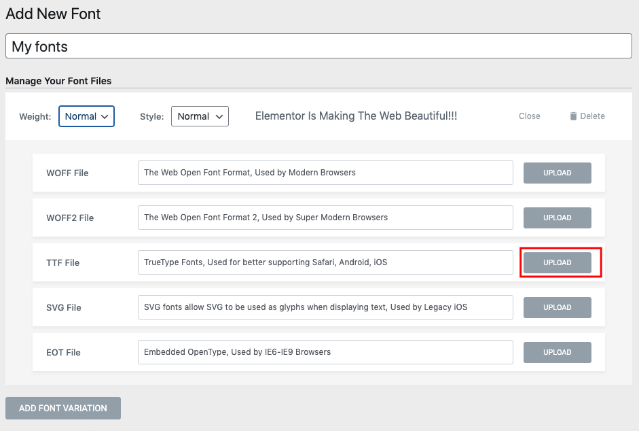The height and width of the screenshot is (431, 639).
Task: Upload a TTF file
Action: (x=557, y=263)
